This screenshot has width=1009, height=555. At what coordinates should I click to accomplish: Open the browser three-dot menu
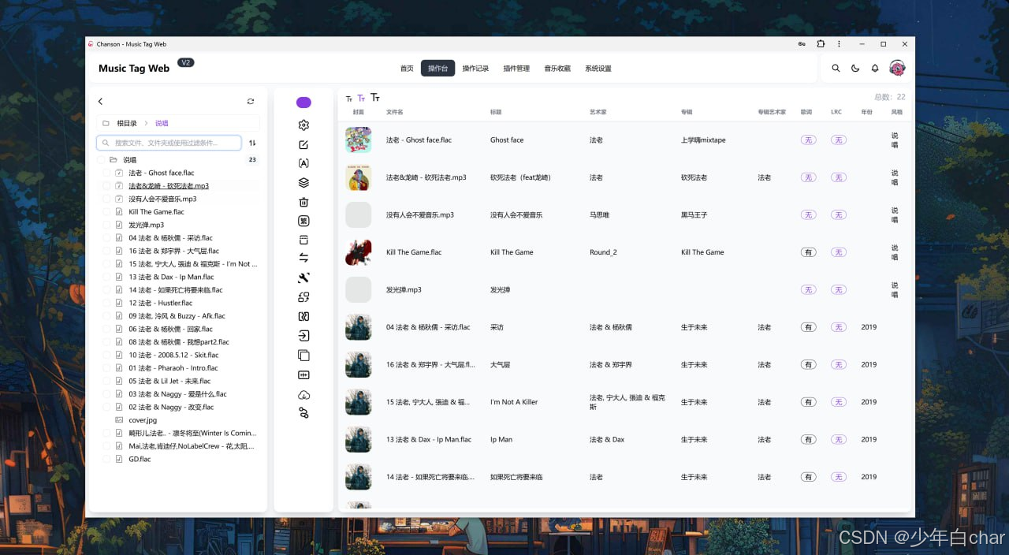(x=839, y=44)
